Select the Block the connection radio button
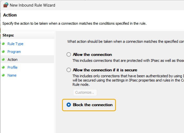This screenshot has height=133, width=184. click(x=69, y=105)
